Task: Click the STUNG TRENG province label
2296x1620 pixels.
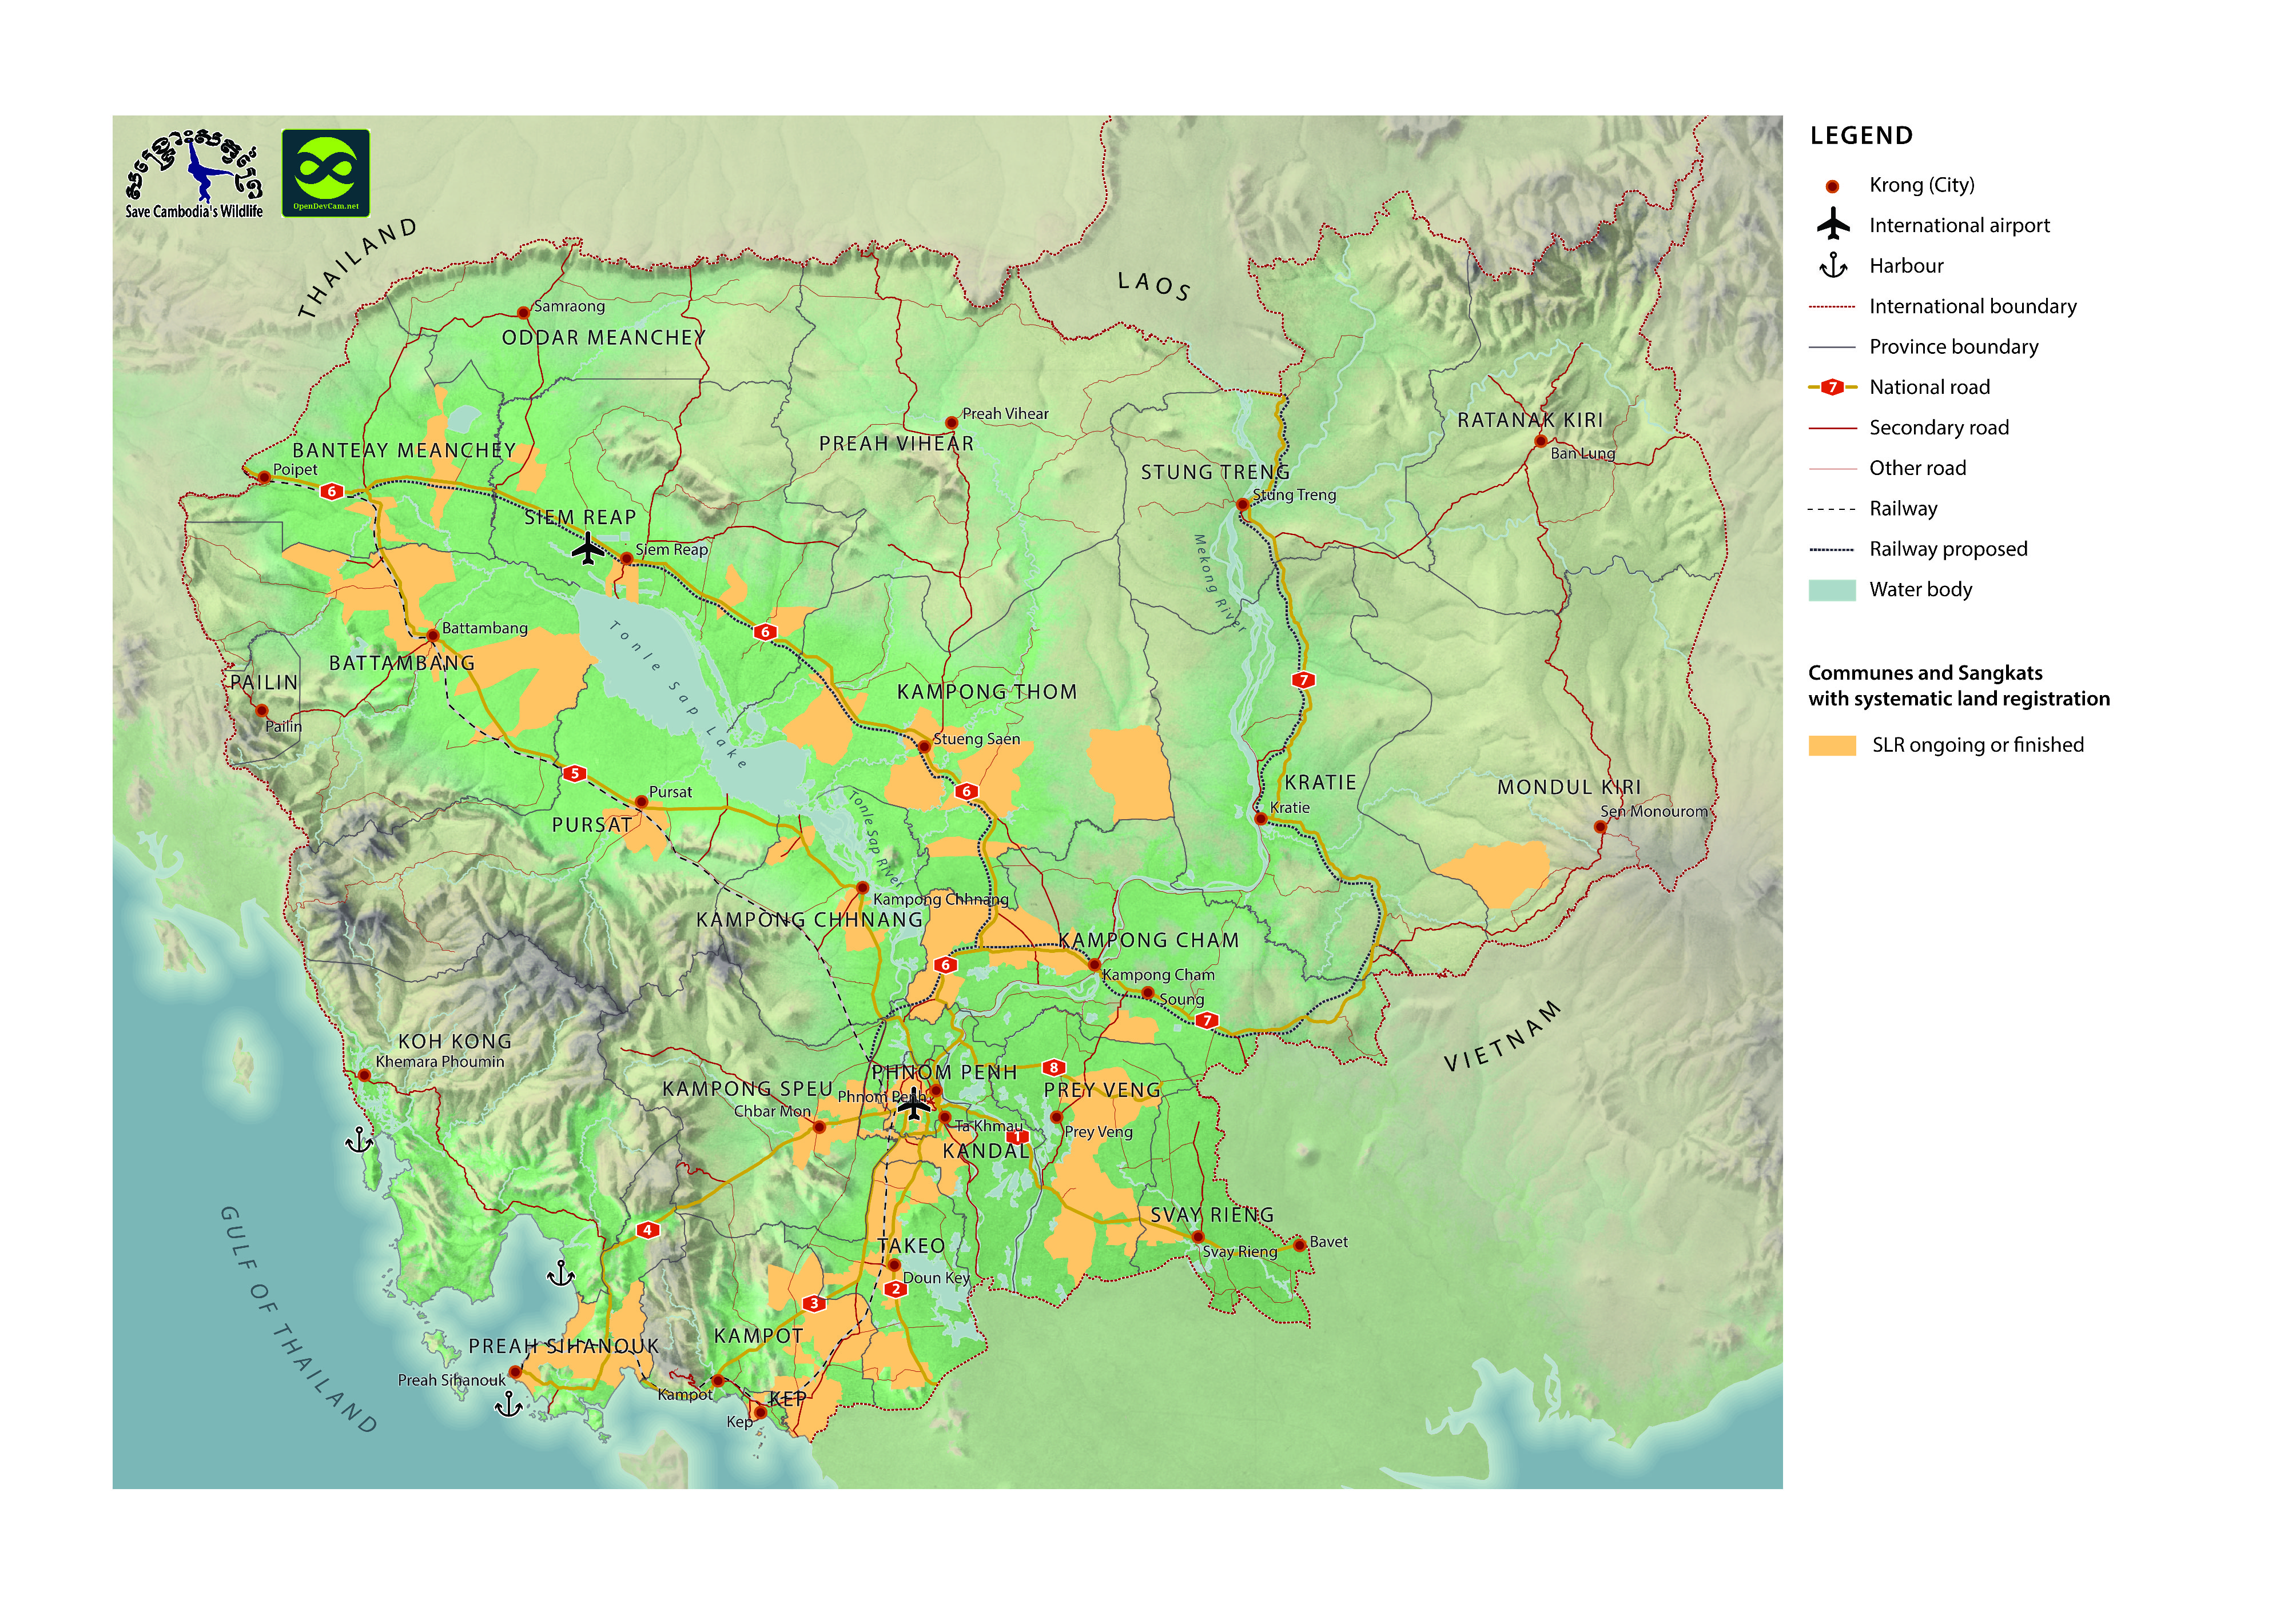Action: coord(1215,473)
